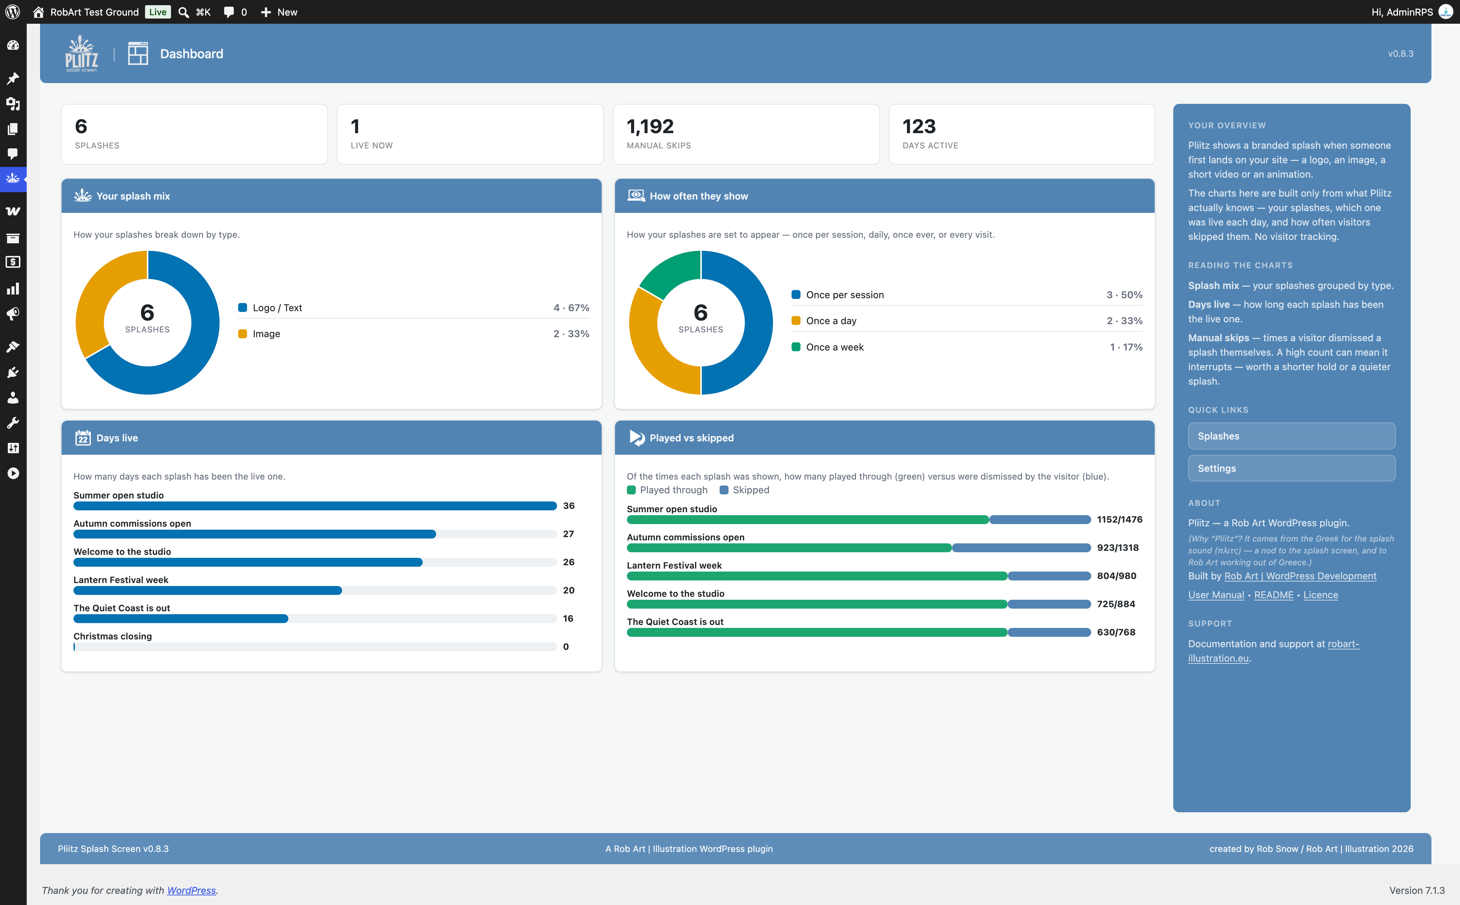Open the Splashes quick link

click(1291, 436)
